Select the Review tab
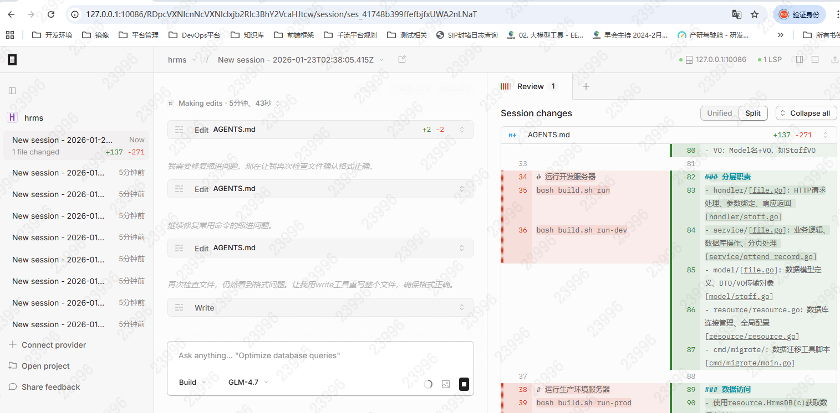The image size is (840, 413). coord(530,86)
